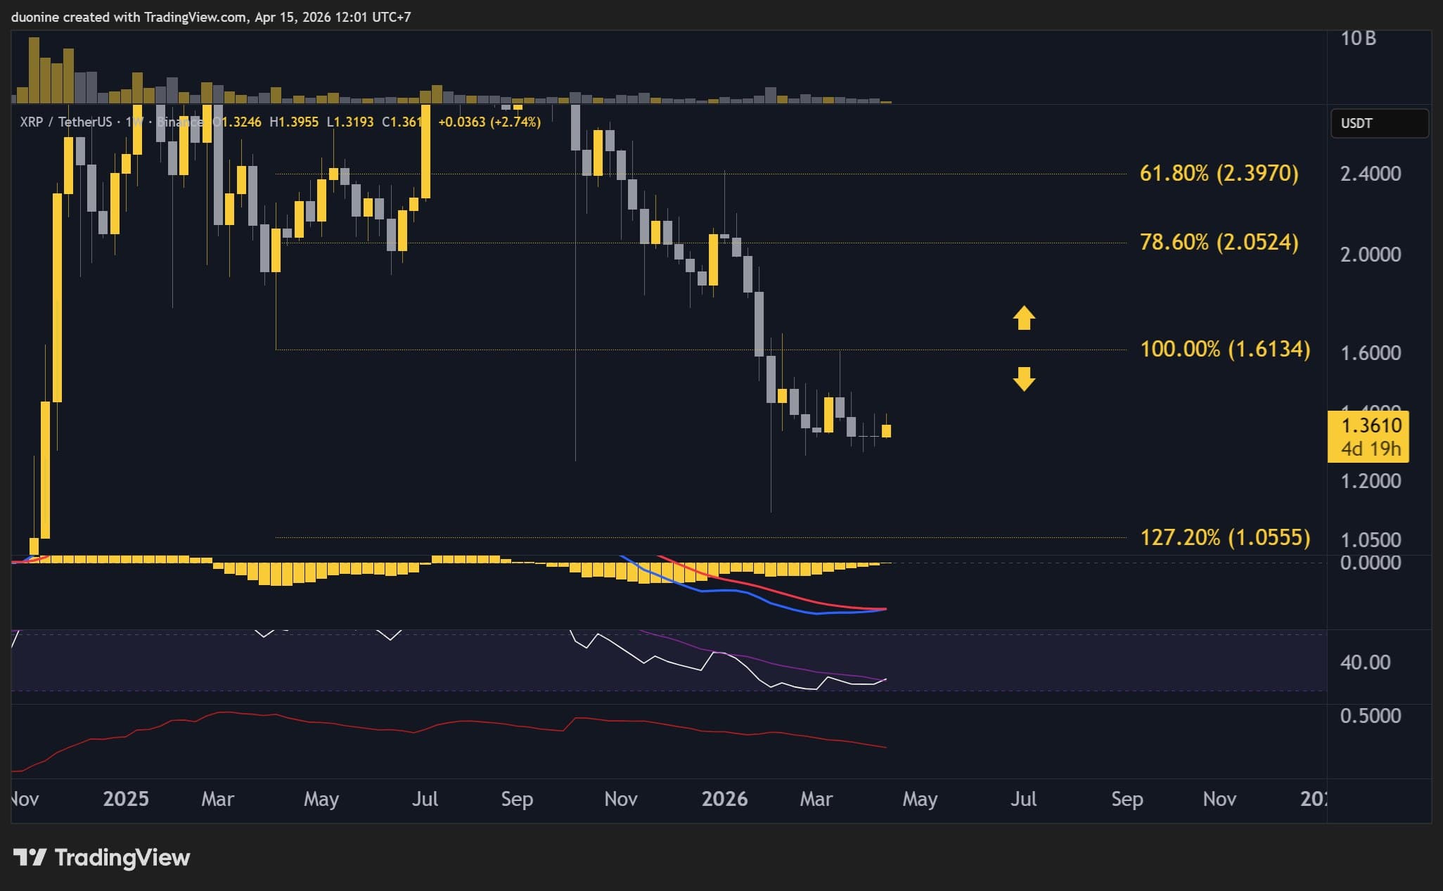Click the Binance exchange name in the legend
Image resolution: width=1443 pixels, height=891 pixels.
pos(178,122)
